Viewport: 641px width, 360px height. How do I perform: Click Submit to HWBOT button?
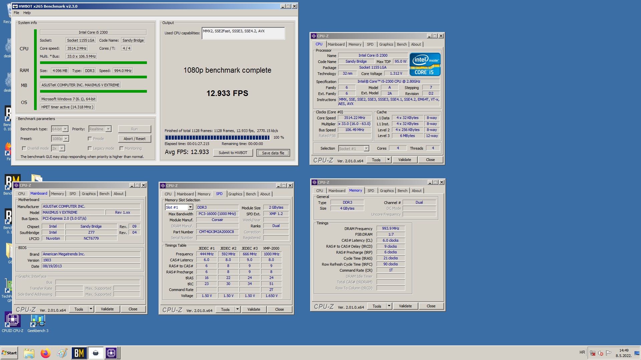pos(233,153)
